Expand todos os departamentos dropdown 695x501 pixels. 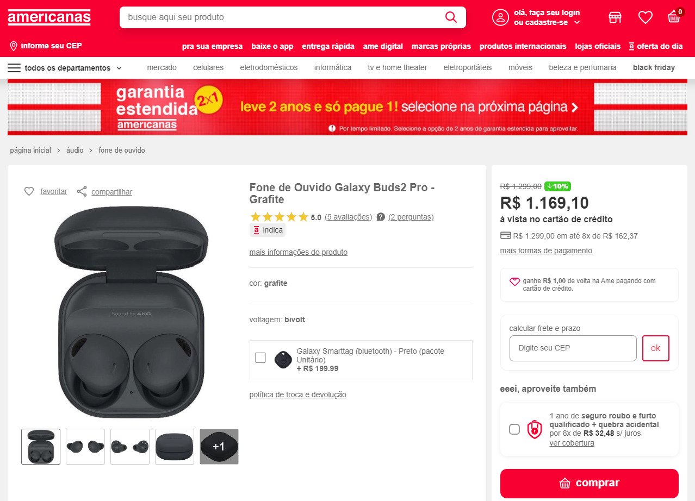(x=65, y=68)
